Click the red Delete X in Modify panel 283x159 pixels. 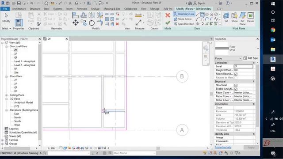pyautogui.click(x=117, y=24)
